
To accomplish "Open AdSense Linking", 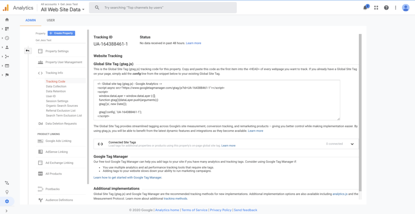I will (56, 152).
